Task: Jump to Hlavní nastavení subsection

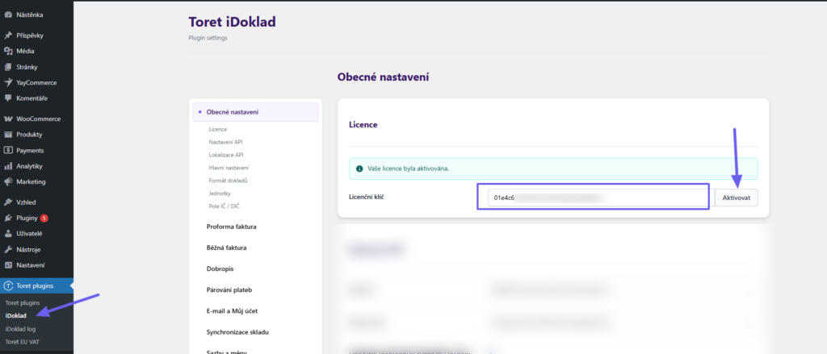Action: click(x=229, y=168)
